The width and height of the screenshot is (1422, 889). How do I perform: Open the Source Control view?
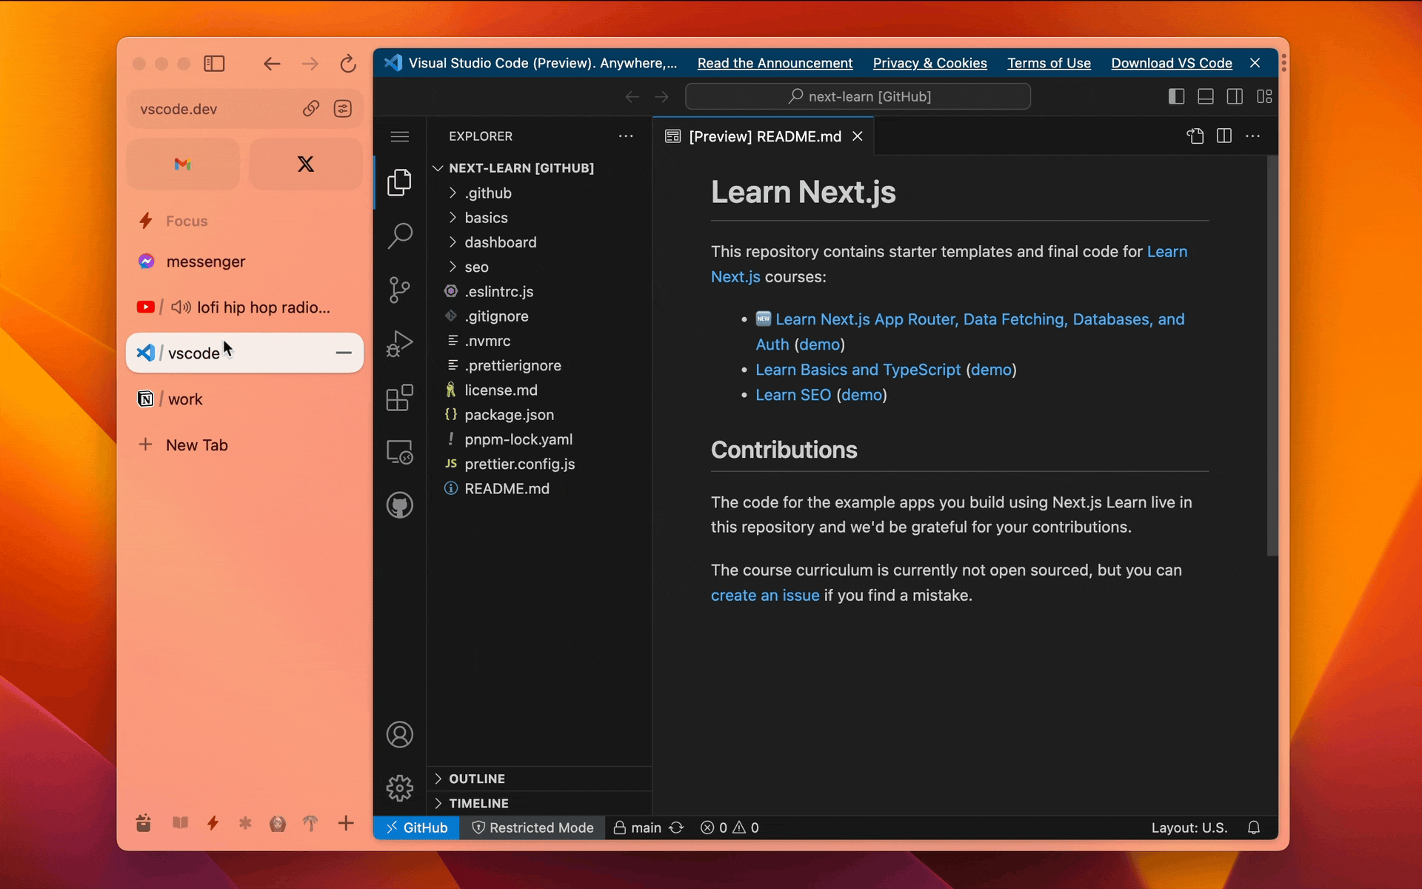[x=399, y=290]
